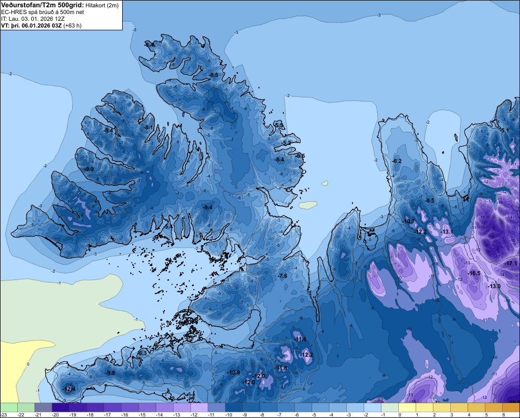Click the valid time 'VT: þri. 06.01.2026 03Z'
Image resolution: width=520 pixels, height=418 pixels.
[x=31, y=25]
